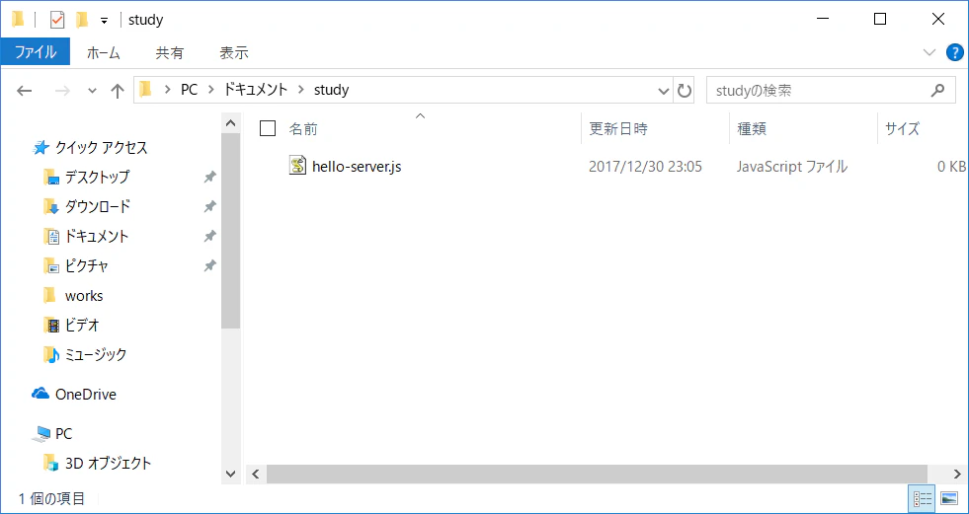The image size is (969, 514).
Task: Open the address bar history dropdown
Action: pyautogui.click(x=664, y=91)
